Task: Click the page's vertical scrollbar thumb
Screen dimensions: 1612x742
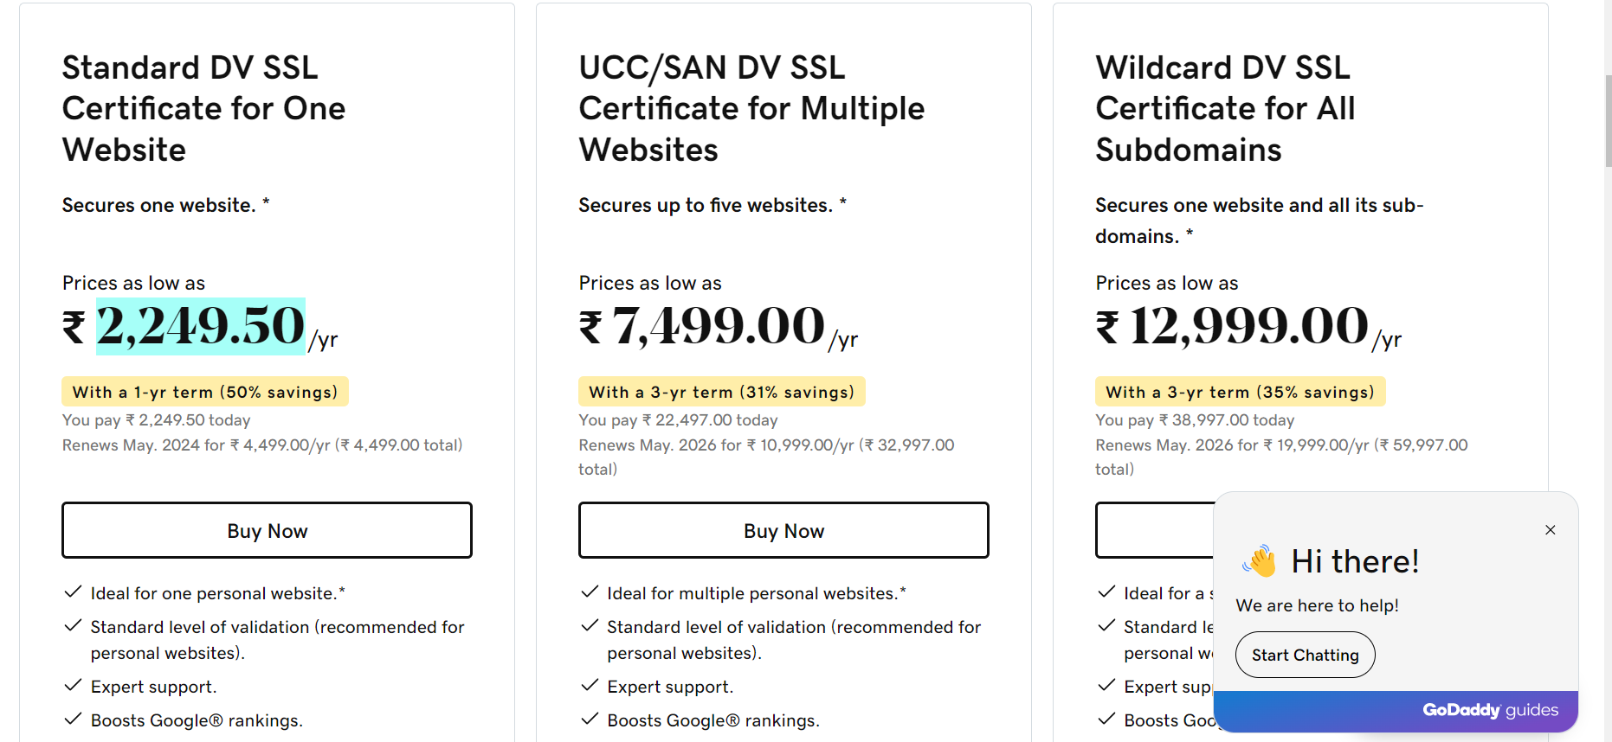Action: tap(1608, 121)
